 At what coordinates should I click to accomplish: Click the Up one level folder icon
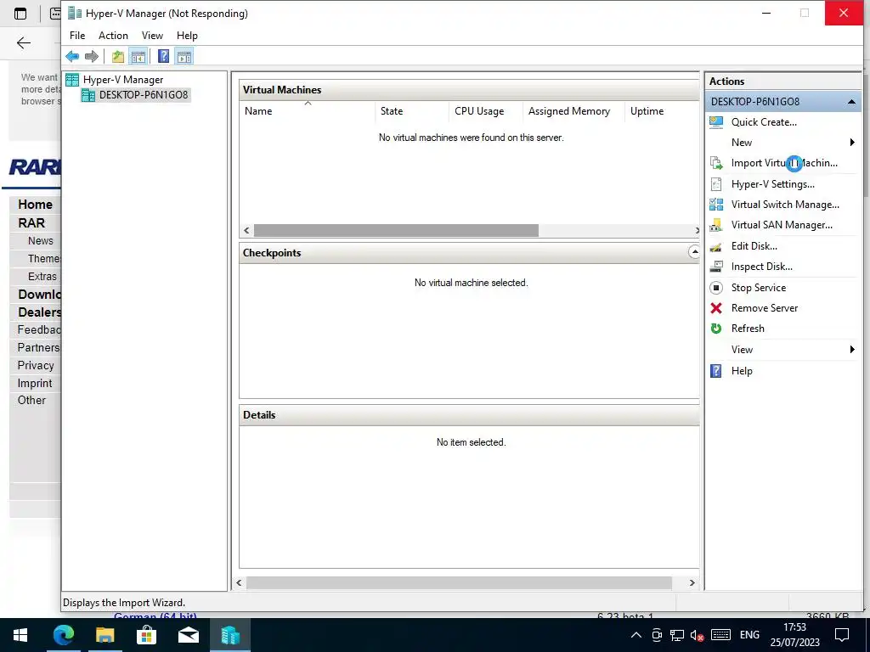117,56
